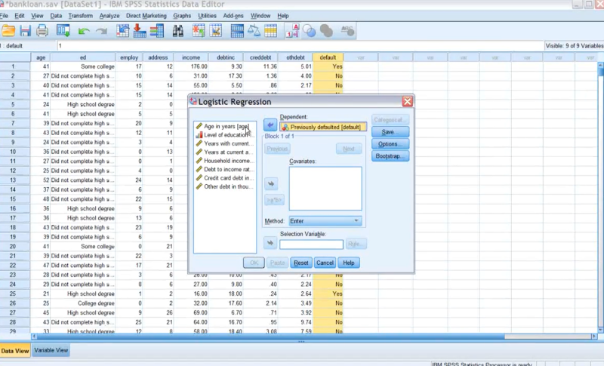
Task: Click the Reset button
Action: (300, 263)
